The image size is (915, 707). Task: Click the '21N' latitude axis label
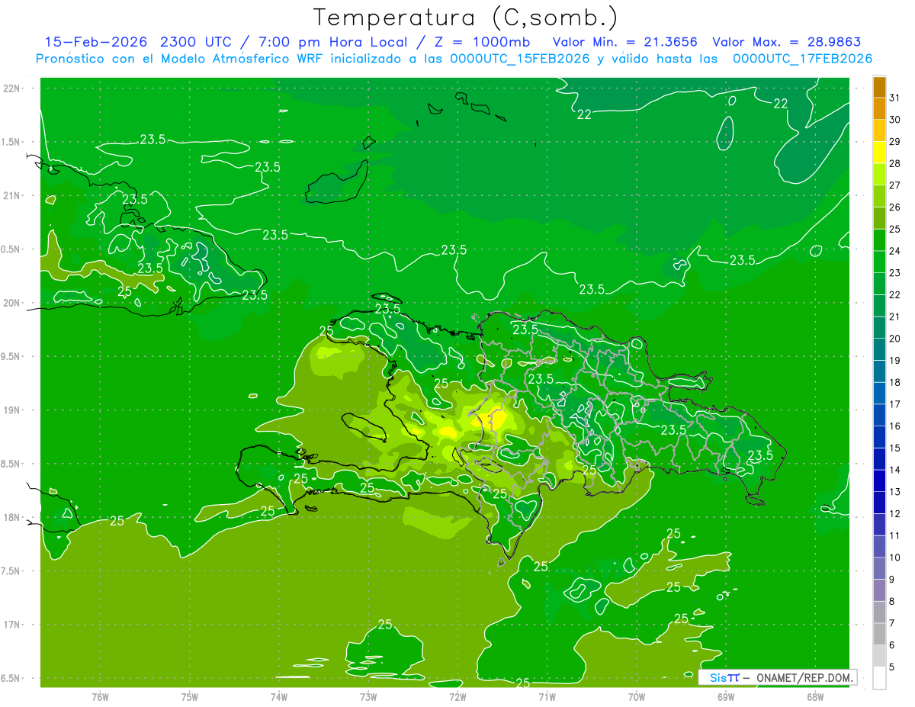[11, 196]
